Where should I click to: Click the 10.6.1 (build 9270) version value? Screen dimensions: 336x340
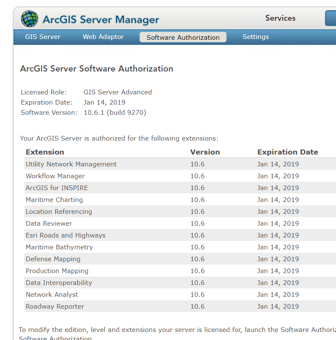(x=115, y=113)
